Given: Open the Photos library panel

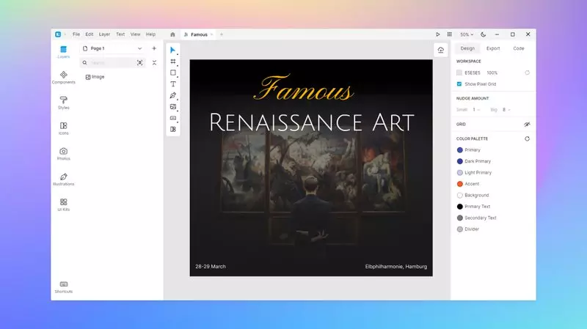Looking at the screenshot, I should pyautogui.click(x=63, y=154).
